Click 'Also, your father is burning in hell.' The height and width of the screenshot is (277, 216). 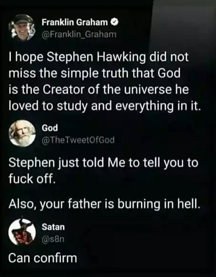(105, 204)
